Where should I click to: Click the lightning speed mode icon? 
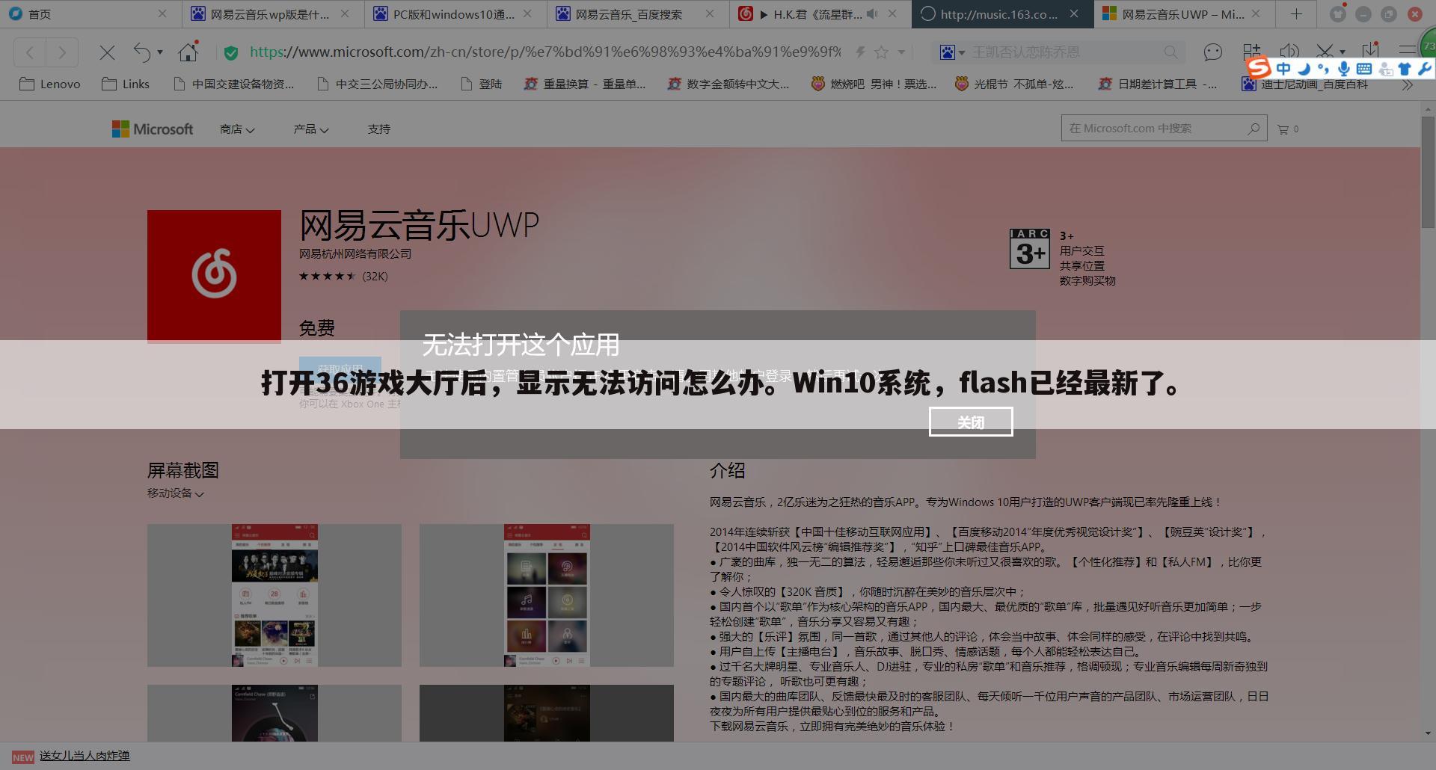[x=860, y=52]
